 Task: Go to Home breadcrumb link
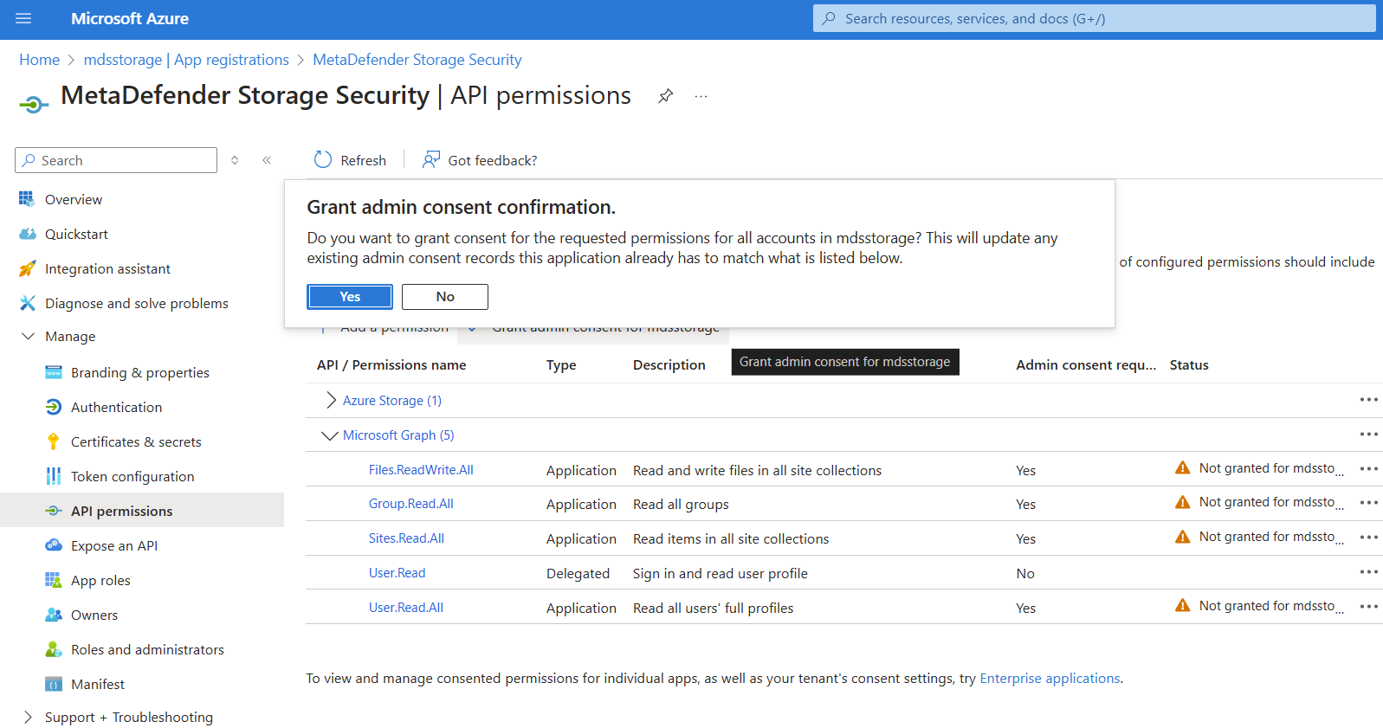click(x=40, y=60)
